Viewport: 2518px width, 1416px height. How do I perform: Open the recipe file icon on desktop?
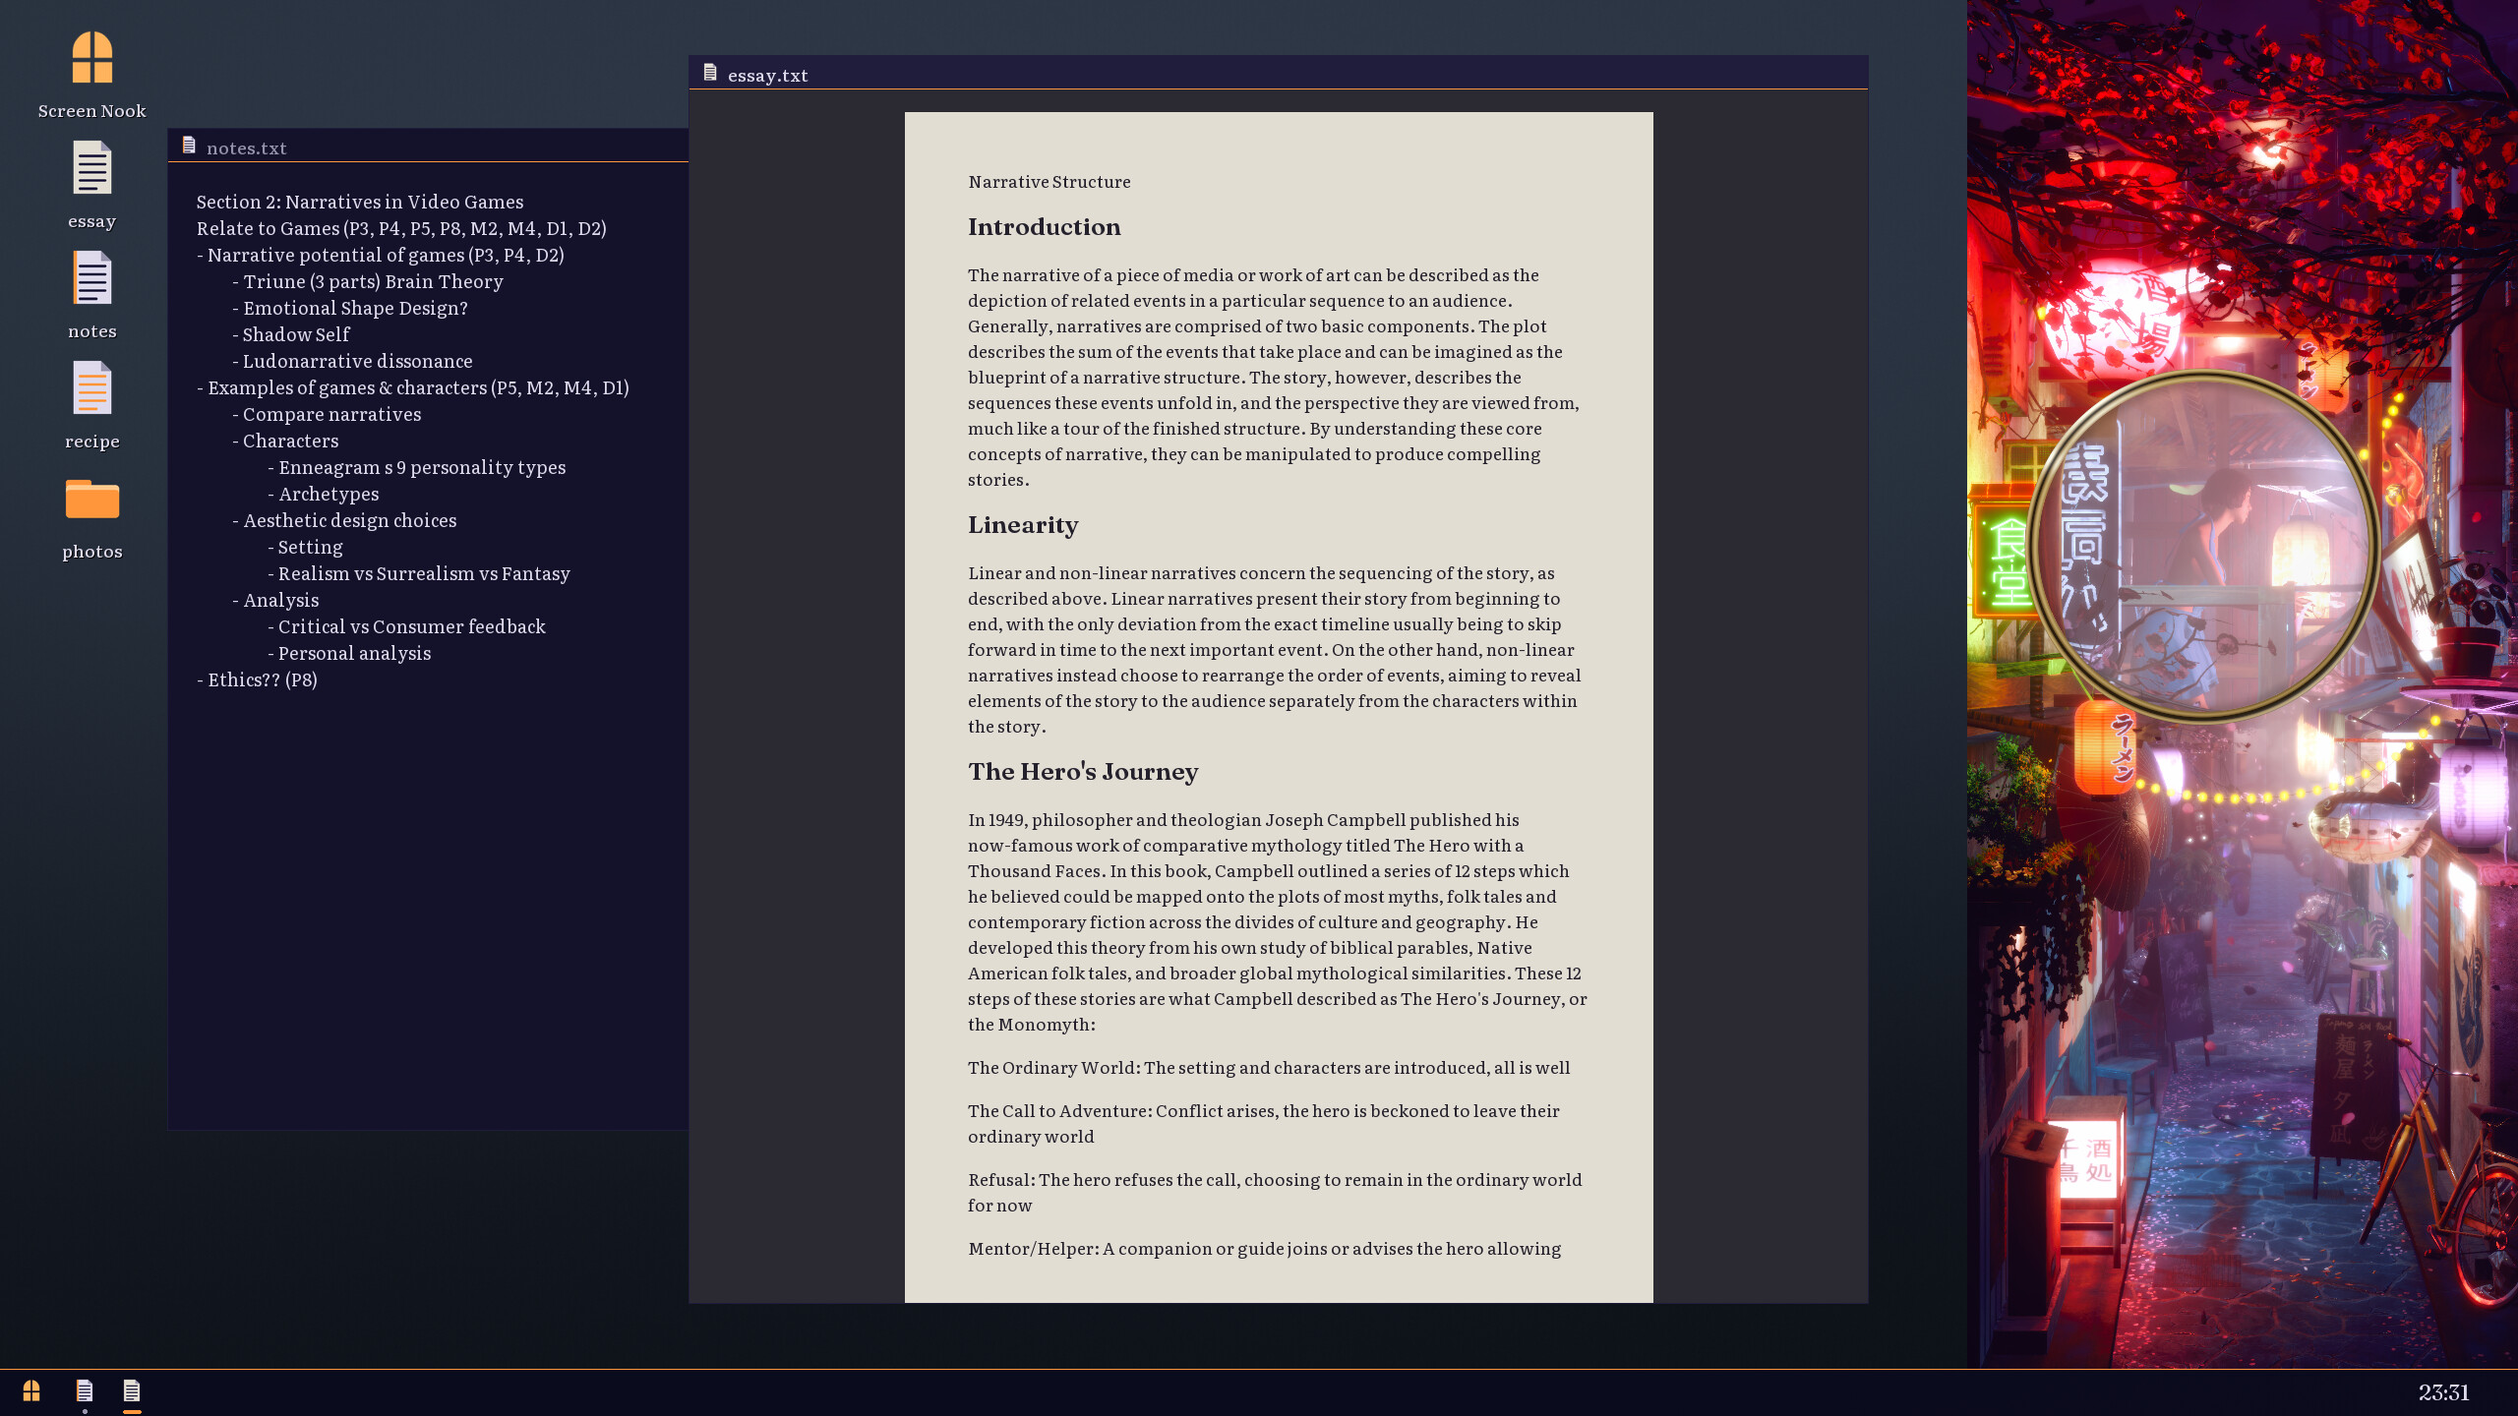(92, 407)
